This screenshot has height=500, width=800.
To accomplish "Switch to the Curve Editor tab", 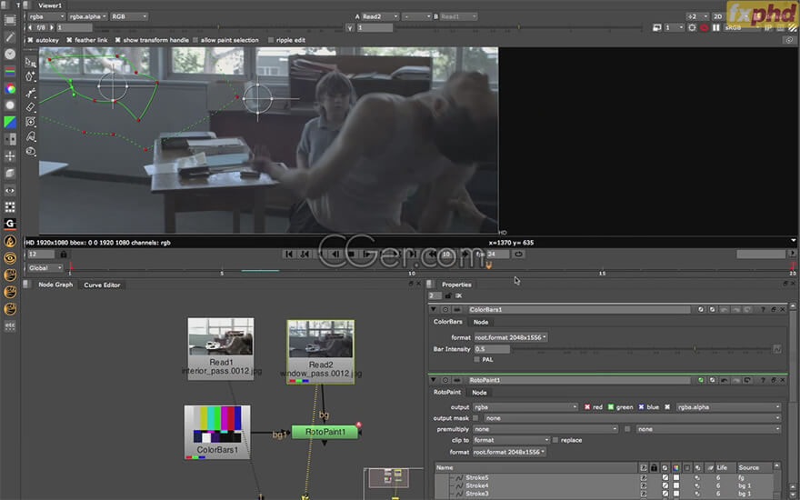I will point(102,285).
